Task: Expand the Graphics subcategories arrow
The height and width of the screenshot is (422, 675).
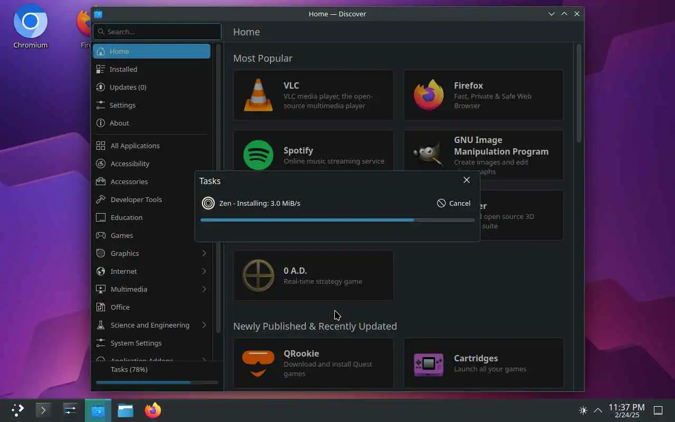Action: pos(204,253)
